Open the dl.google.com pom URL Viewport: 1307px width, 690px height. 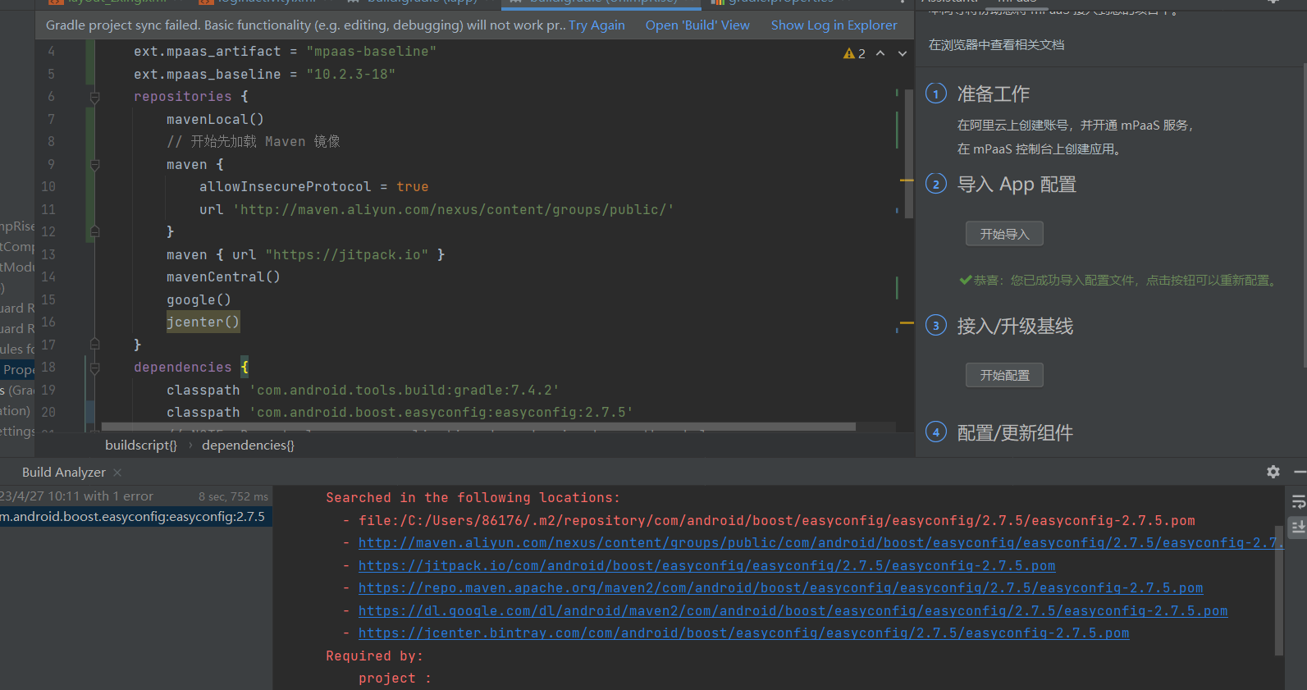(793, 611)
